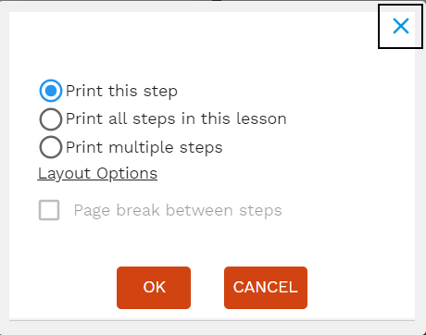Viewport: 426px width, 335px height.
Task: Pick the filled blue radio circle
Action: (51, 91)
